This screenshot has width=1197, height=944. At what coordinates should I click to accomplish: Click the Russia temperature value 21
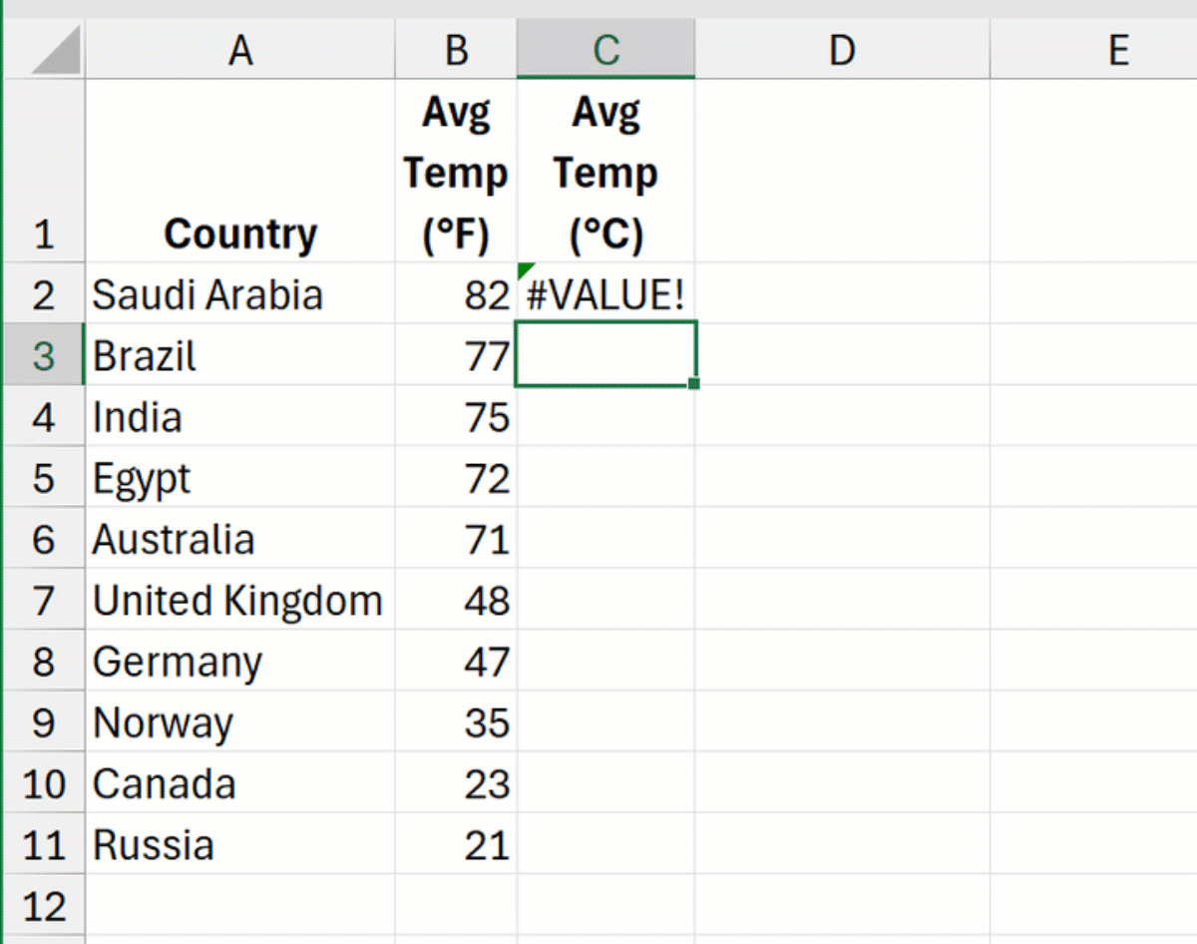[x=456, y=844]
